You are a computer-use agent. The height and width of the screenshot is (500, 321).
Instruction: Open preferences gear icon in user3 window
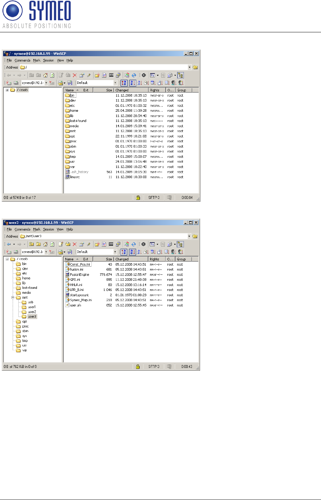tap(144, 244)
